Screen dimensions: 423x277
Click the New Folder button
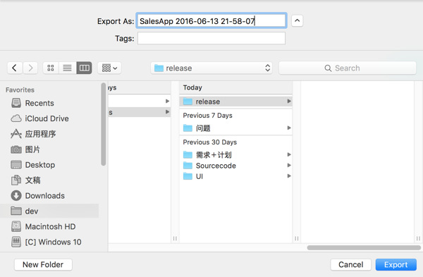[43, 264]
